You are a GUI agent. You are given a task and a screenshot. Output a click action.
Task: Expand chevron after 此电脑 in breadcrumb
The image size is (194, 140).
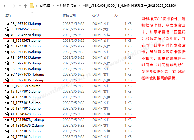pos(53,6)
